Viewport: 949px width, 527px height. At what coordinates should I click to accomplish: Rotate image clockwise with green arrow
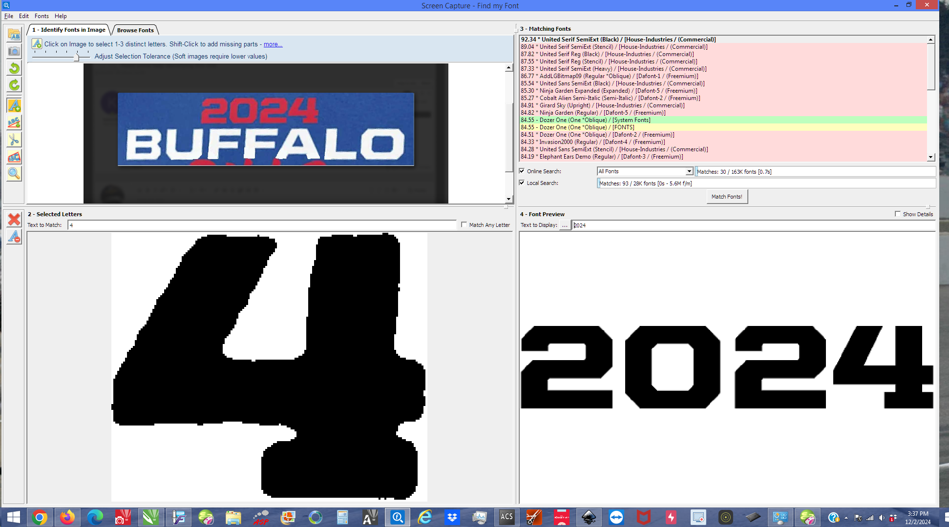coord(14,85)
